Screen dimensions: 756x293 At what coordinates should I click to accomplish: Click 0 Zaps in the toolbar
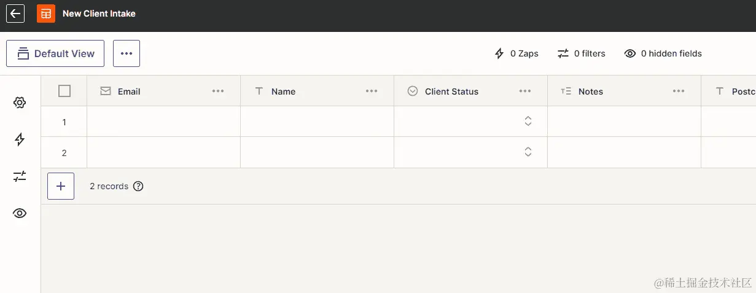click(516, 53)
